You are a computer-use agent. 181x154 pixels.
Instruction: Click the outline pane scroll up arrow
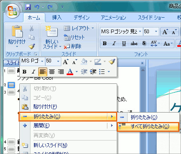pos(143,70)
